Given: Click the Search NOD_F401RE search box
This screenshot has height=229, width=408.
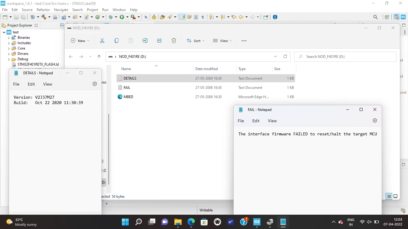Looking at the screenshot, I should (345, 56).
